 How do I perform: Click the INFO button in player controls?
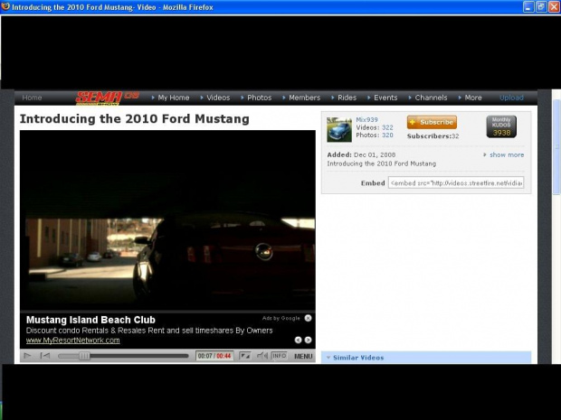tap(279, 356)
